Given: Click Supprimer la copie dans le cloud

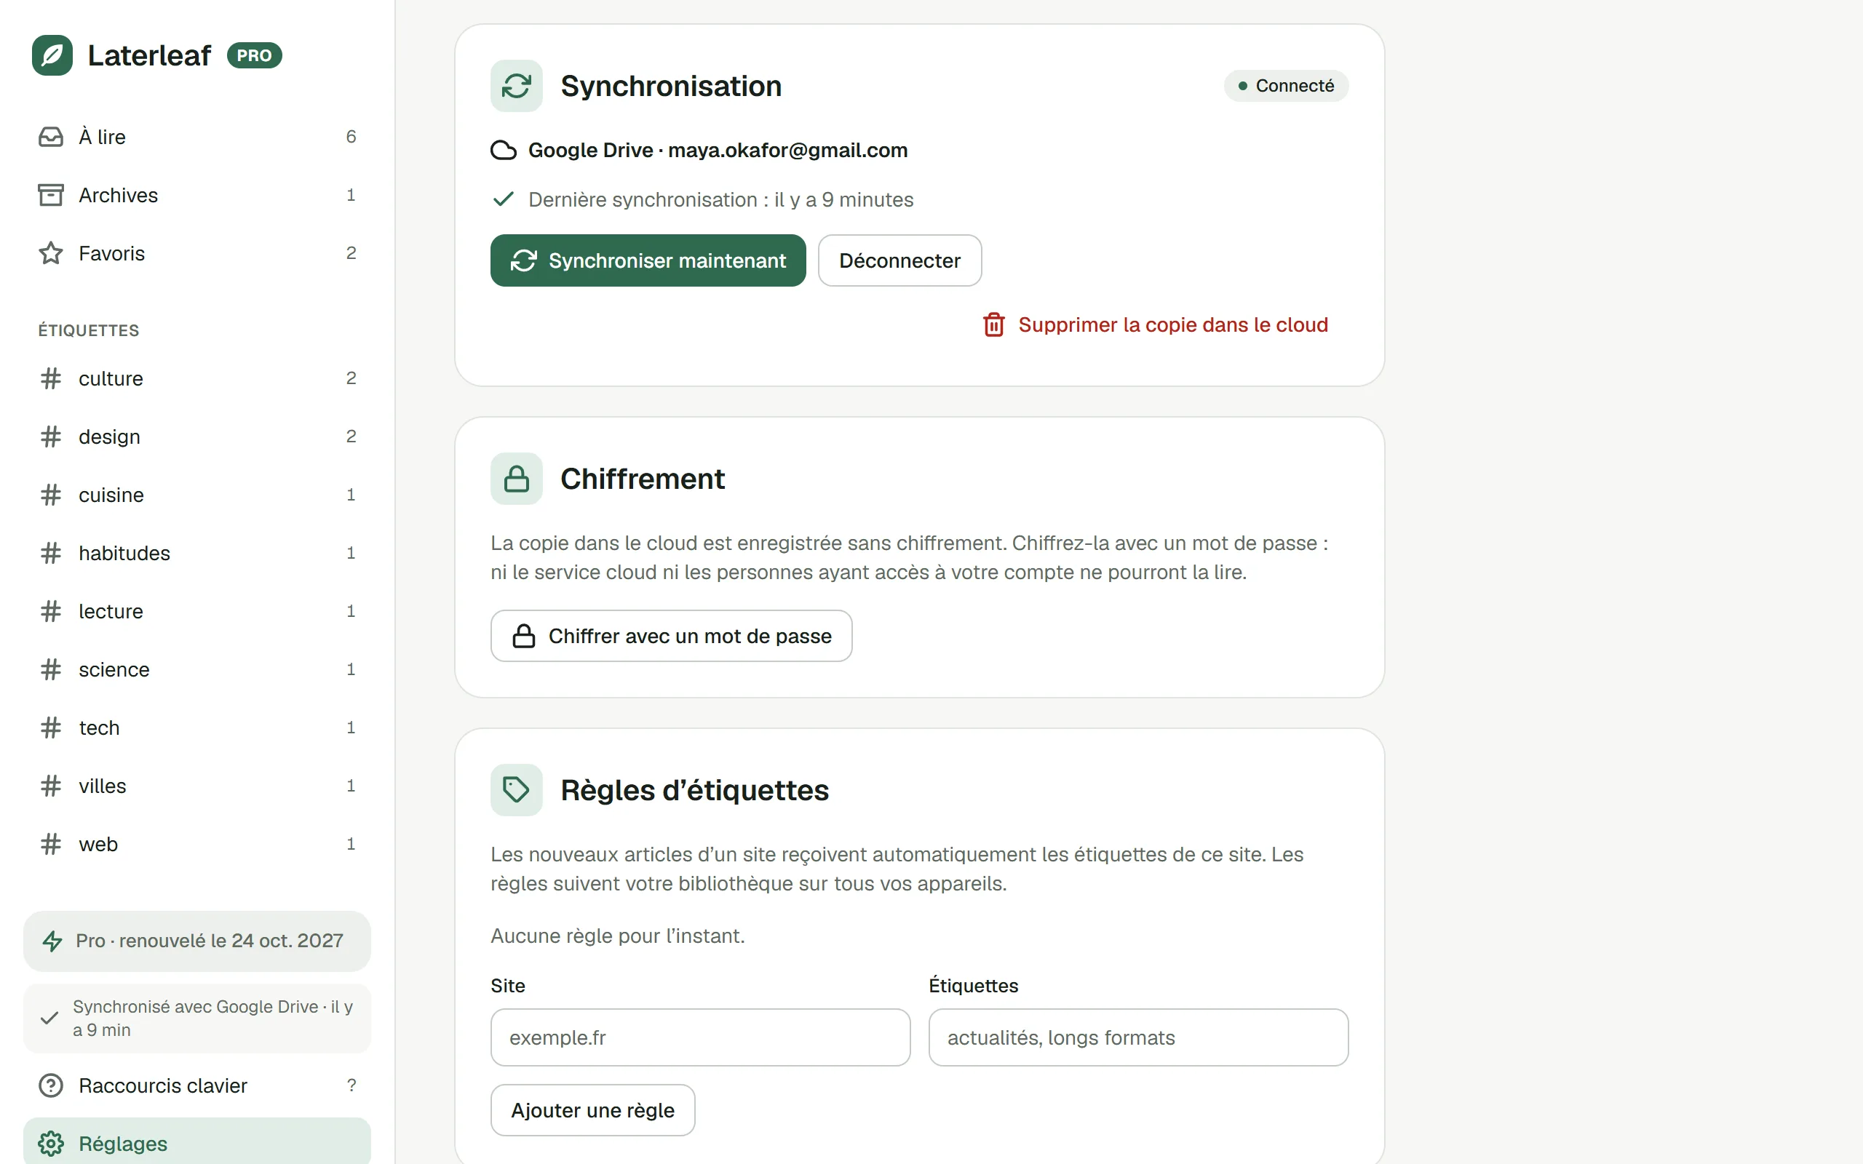Looking at the screenshot, I should click(x=1155, y=325).
